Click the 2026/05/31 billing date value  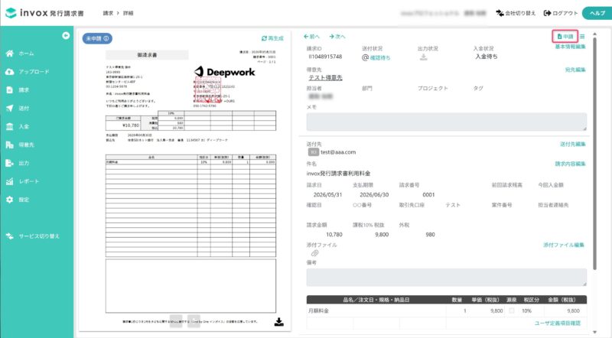[x=327, y=194]
